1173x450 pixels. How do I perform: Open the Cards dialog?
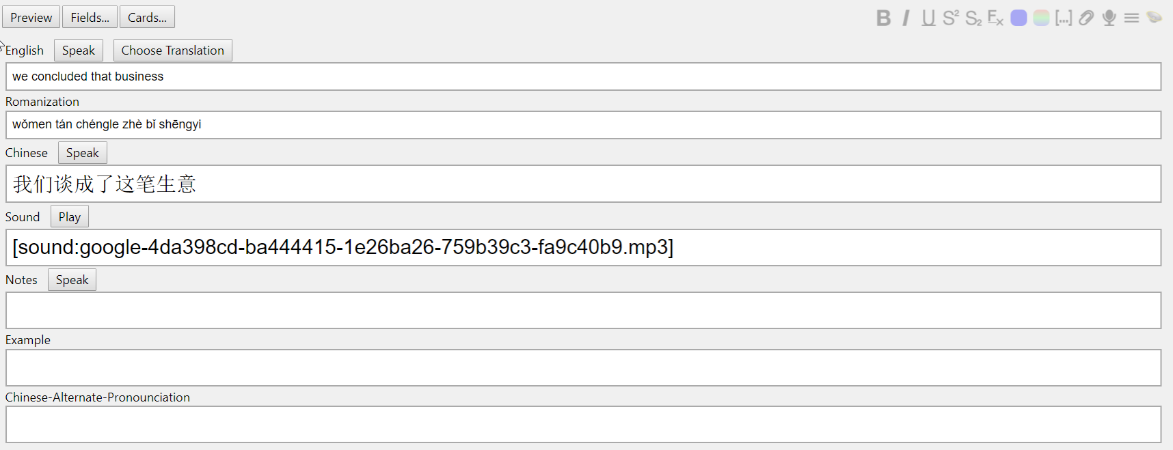[x=147, y=17]
